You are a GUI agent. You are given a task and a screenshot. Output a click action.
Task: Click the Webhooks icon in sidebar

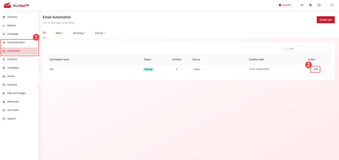point(4,102)
